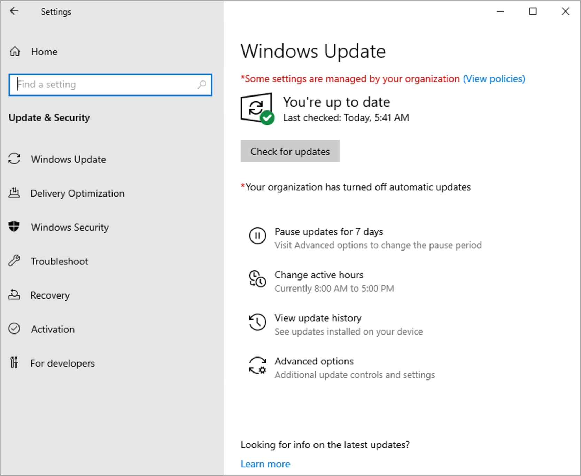
Task: Click the pause icon for pausing updates
Action: click(257, 236)
